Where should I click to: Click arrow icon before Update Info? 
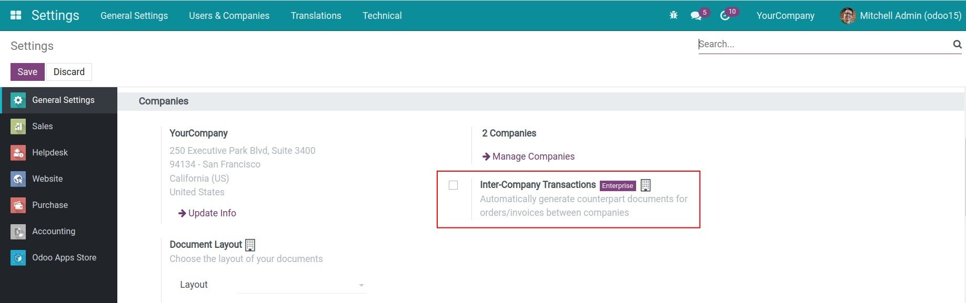tap(182, 213)
